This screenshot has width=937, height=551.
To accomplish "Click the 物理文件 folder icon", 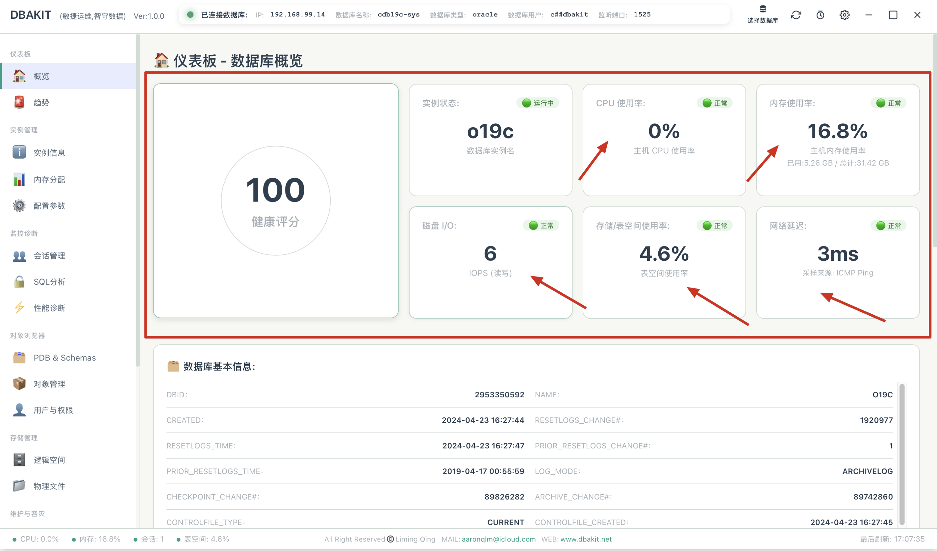I will tap(19, 486).
